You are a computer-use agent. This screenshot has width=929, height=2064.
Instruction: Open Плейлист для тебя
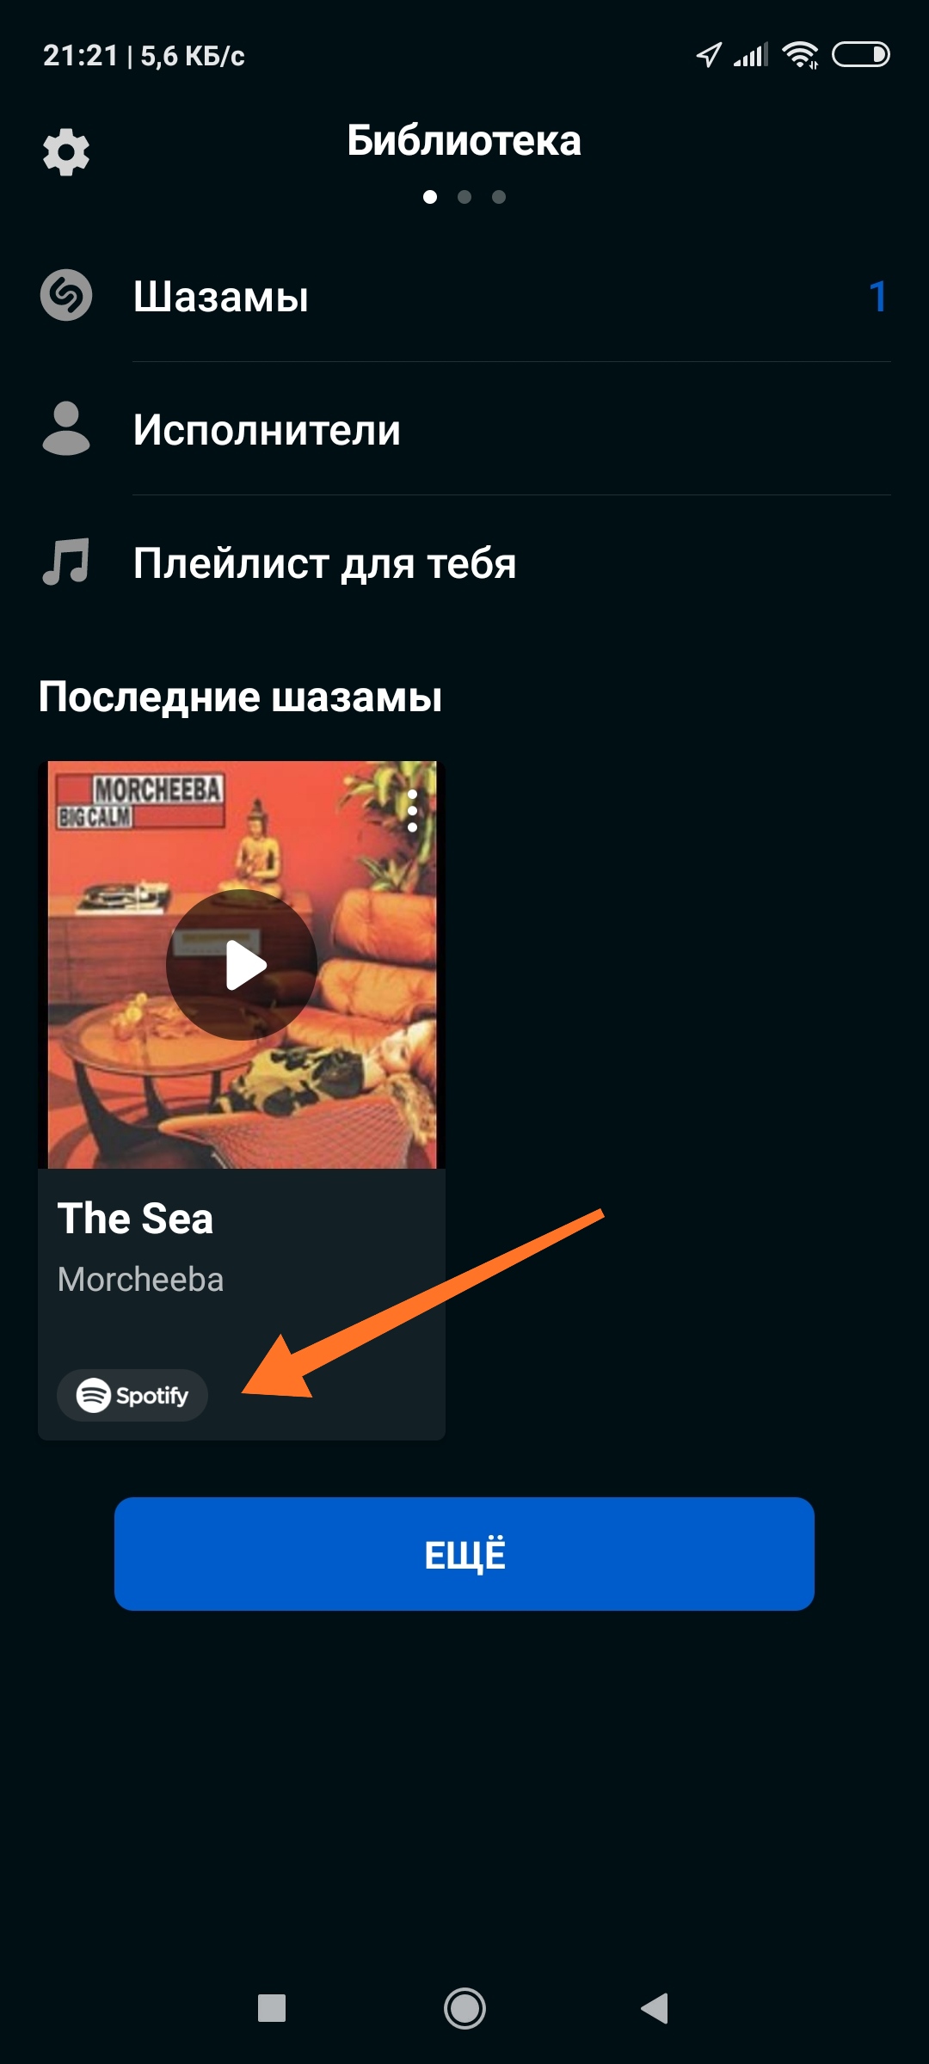tap(464, 563)
